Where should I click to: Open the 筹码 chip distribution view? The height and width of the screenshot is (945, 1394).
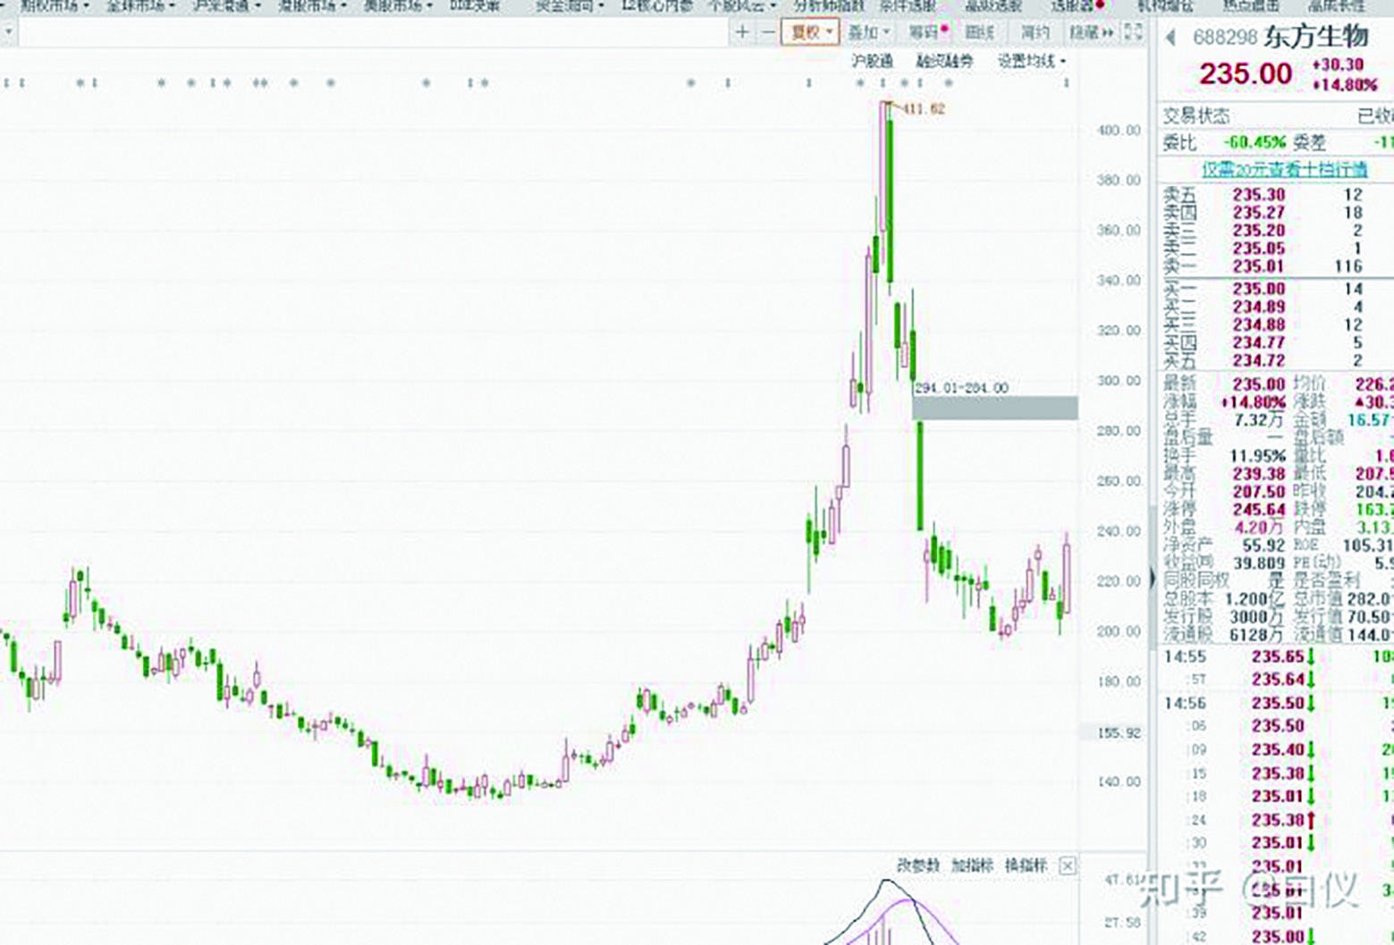click(x=926, y=32)
